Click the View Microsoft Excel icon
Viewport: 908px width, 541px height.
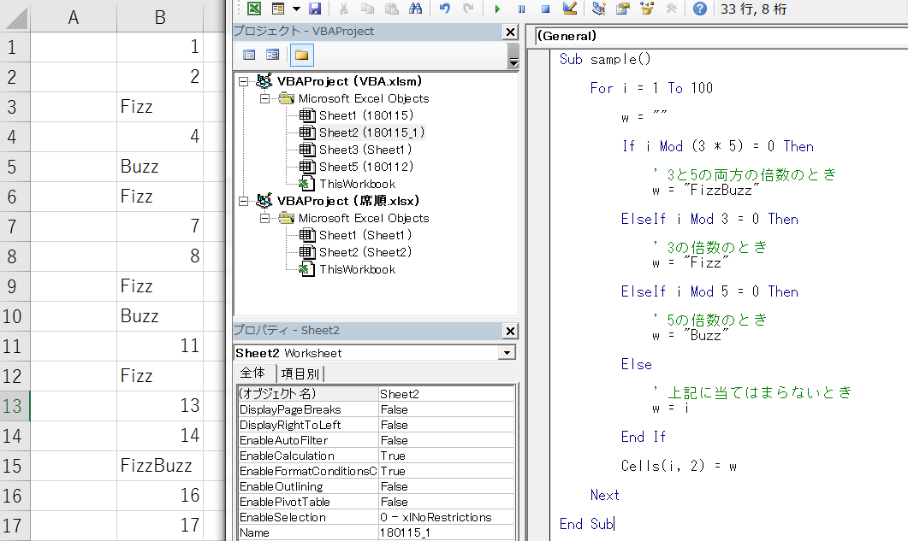point(254,9)
